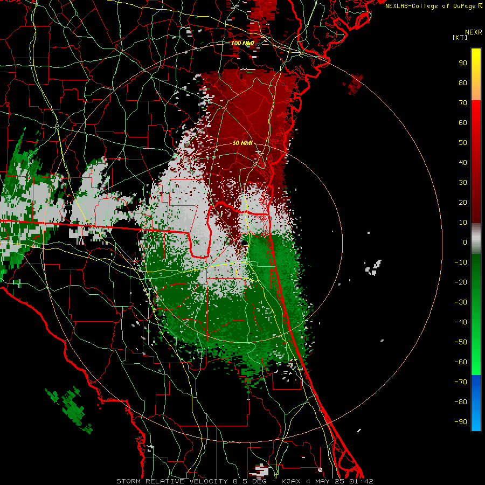Click the KJAX radar site identifier
Viewport: 485px width, 485px height.
click(292, 481)
